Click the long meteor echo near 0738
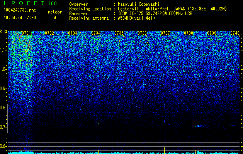Viewport: 243px width, 154px height. (x=201, y=126)
